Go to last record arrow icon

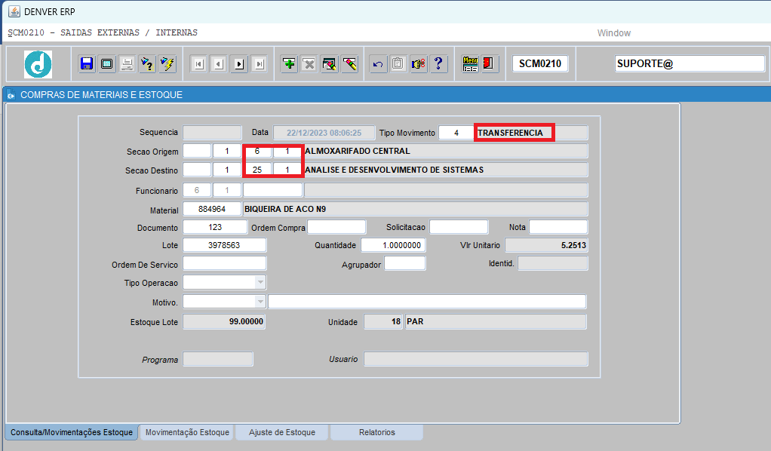[259, 64]
